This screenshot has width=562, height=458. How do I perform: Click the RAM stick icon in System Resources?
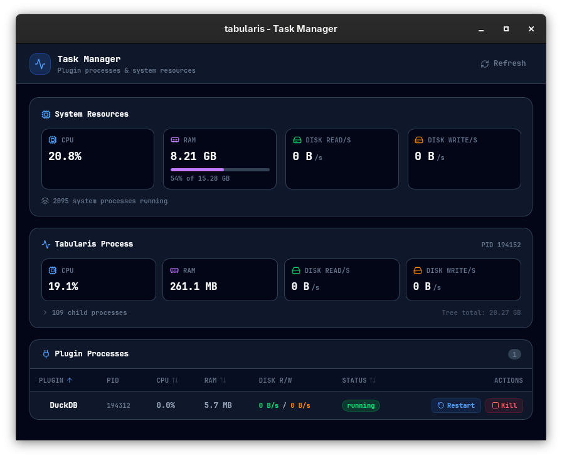174,140
